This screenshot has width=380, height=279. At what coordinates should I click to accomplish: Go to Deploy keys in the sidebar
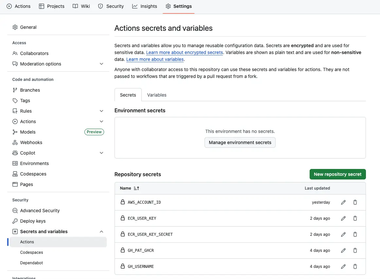pos(33,221)
